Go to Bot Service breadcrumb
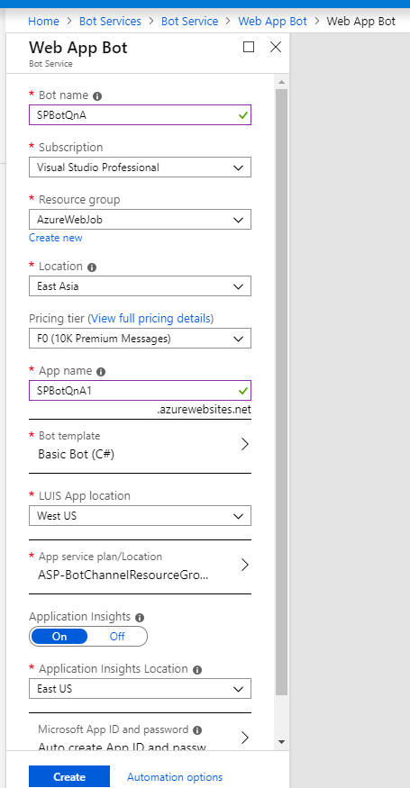 [189, 21]
